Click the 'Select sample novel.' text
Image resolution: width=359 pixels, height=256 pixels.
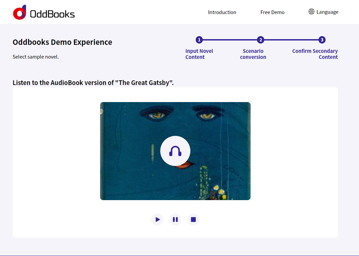(36, 57)
